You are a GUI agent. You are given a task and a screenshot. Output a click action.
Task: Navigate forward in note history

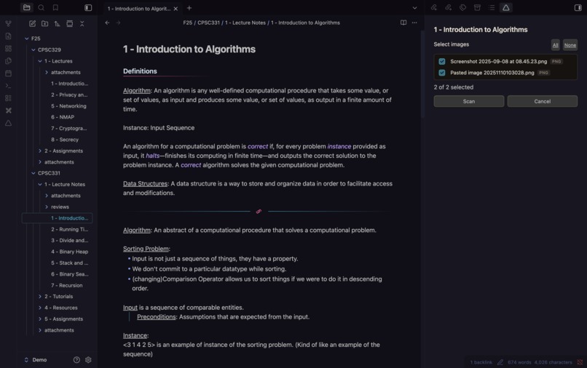[118, 23]
